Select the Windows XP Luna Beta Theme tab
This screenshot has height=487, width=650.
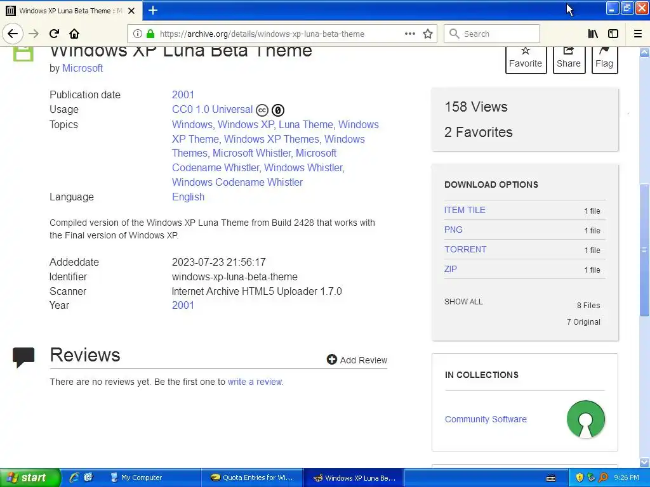pos(71,11)
